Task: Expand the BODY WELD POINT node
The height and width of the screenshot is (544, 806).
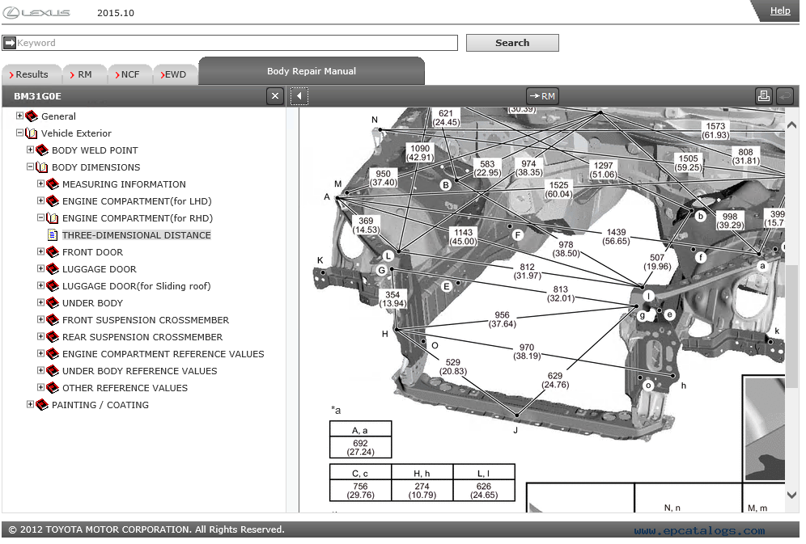Action: tap(30, 150)
